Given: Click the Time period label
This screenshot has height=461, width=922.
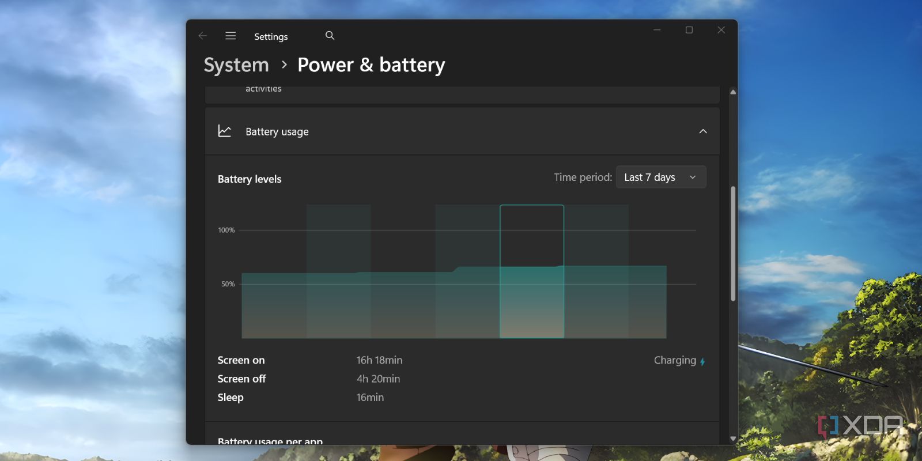Looking at the screenshot, I should coord(583,177).
